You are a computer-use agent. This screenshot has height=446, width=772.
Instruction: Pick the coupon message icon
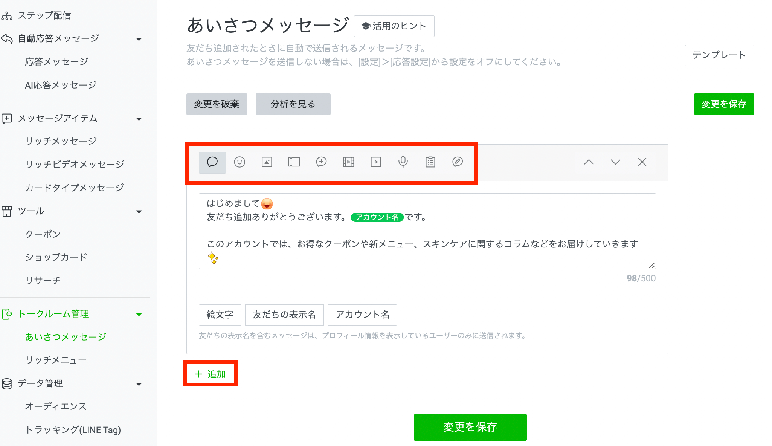pyautogui.click(x=294, y=162)
